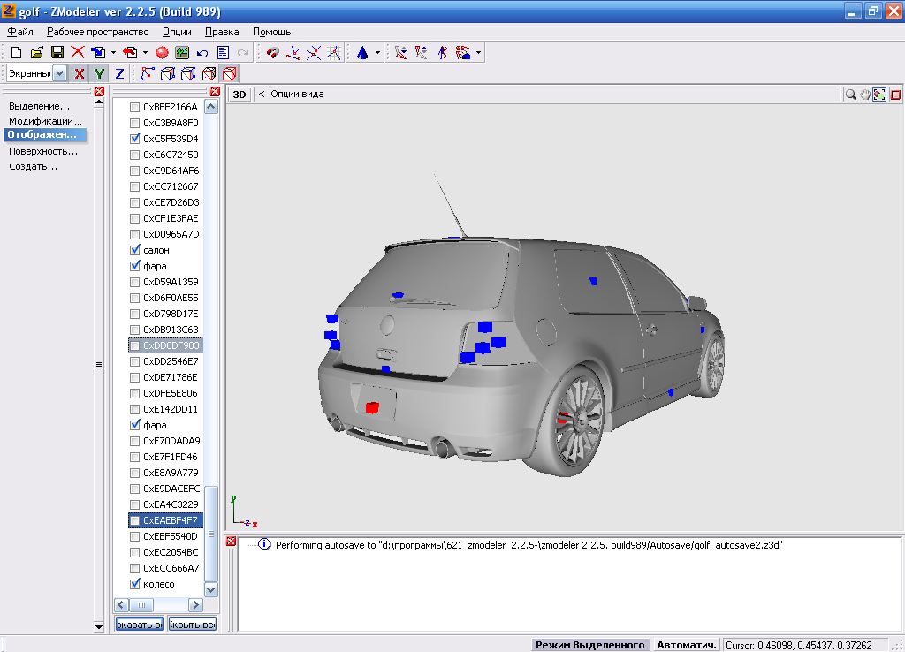Check the 0xEAEBF4F7 object checkbox
Viewport: 905px width, 652px height.
pyautogui.click(x=135, y=520)
